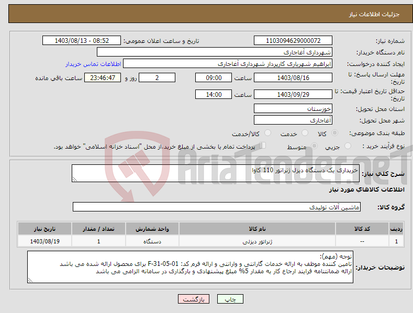This screenshot has height=313, width=413.
Task: Click the شماره نیاز number field
Action: pos(293,41)
